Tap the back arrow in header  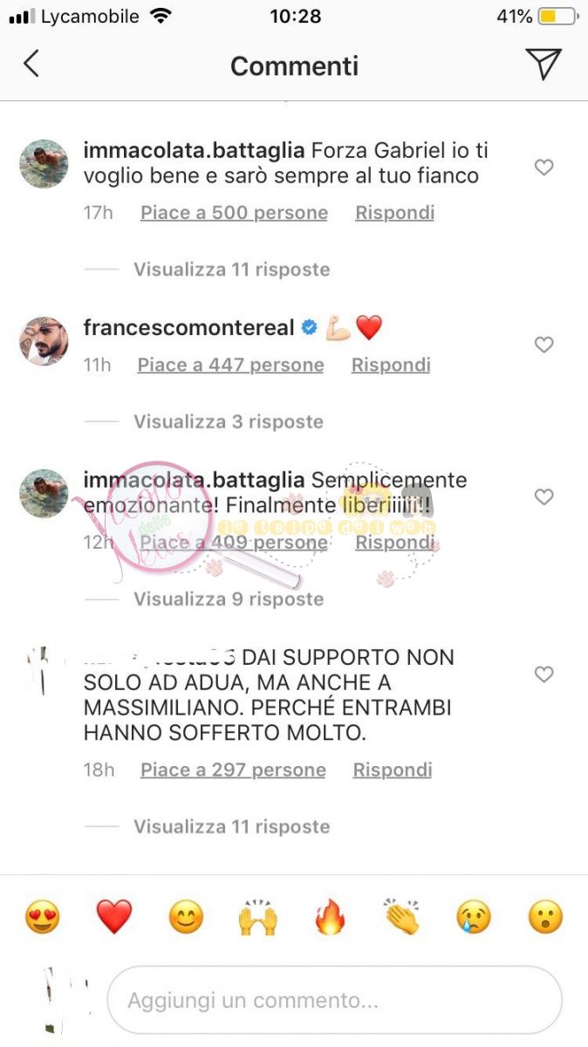click(31, 64)
